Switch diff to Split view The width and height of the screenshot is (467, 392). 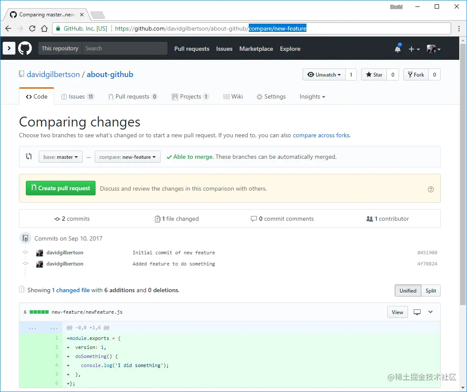(431, 290)
